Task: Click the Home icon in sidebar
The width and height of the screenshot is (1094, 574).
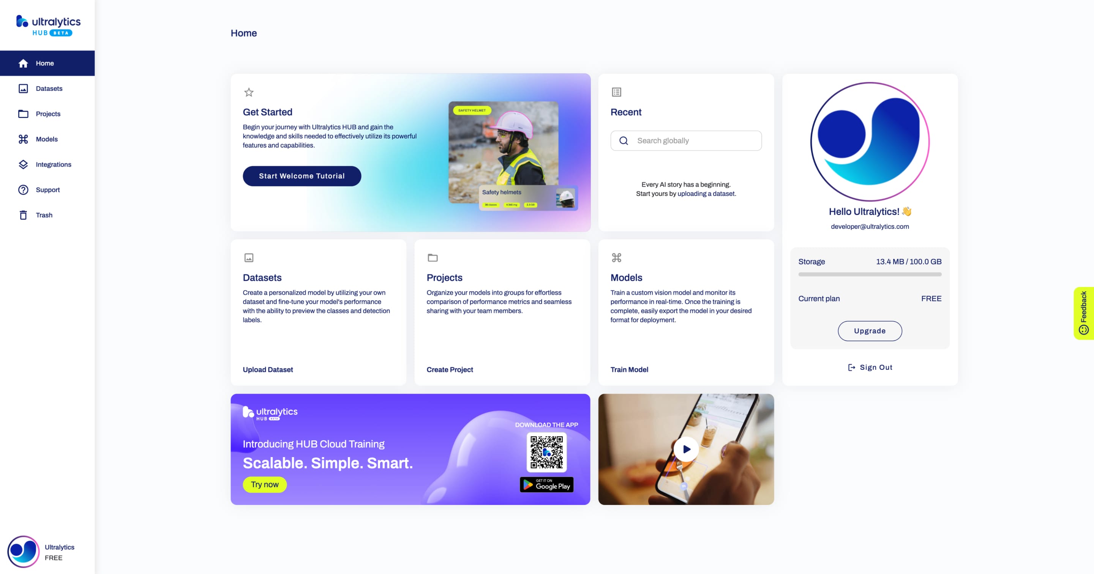Action: click(x=23, y=63)
